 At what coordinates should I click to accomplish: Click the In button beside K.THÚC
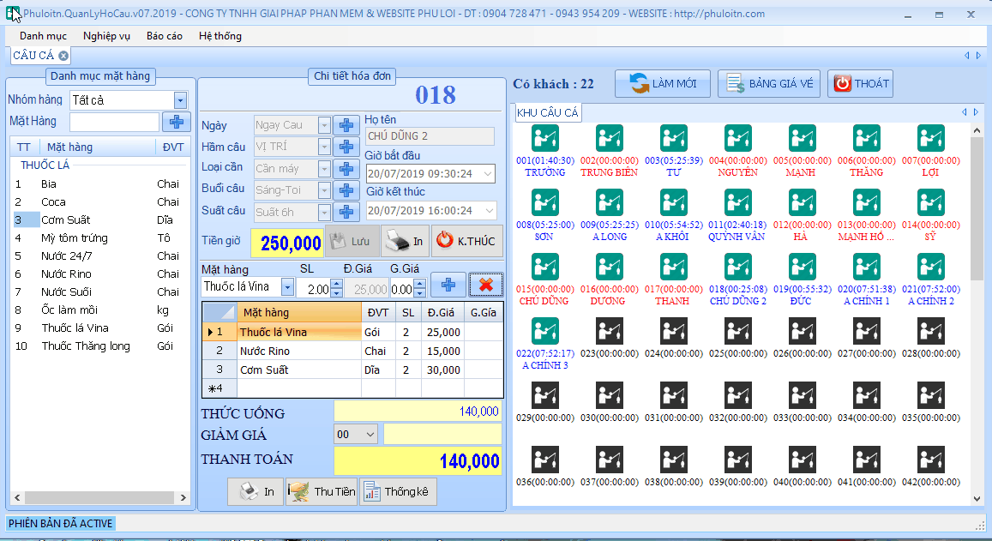point(405,241)
